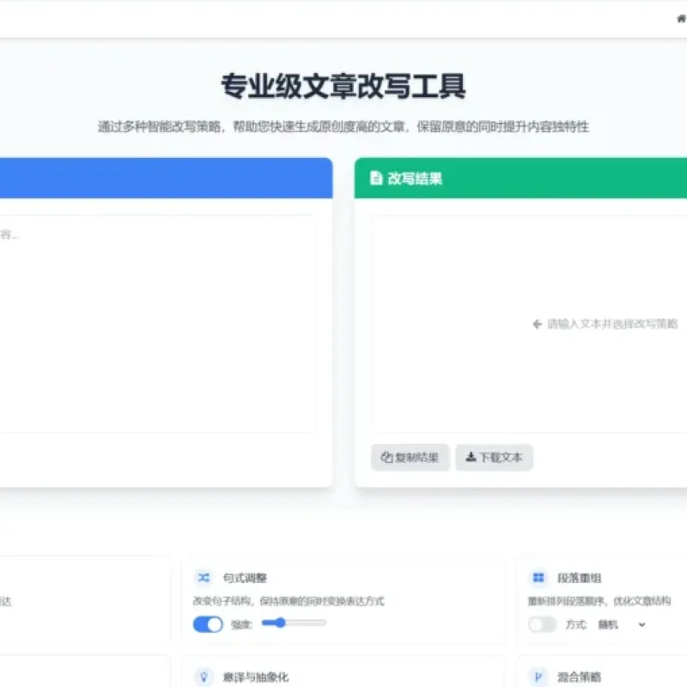Click the 复制结果 button

[410, 458]
